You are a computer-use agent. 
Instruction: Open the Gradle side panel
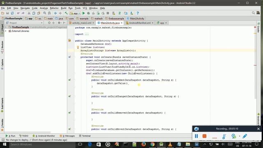click(258, 28)
